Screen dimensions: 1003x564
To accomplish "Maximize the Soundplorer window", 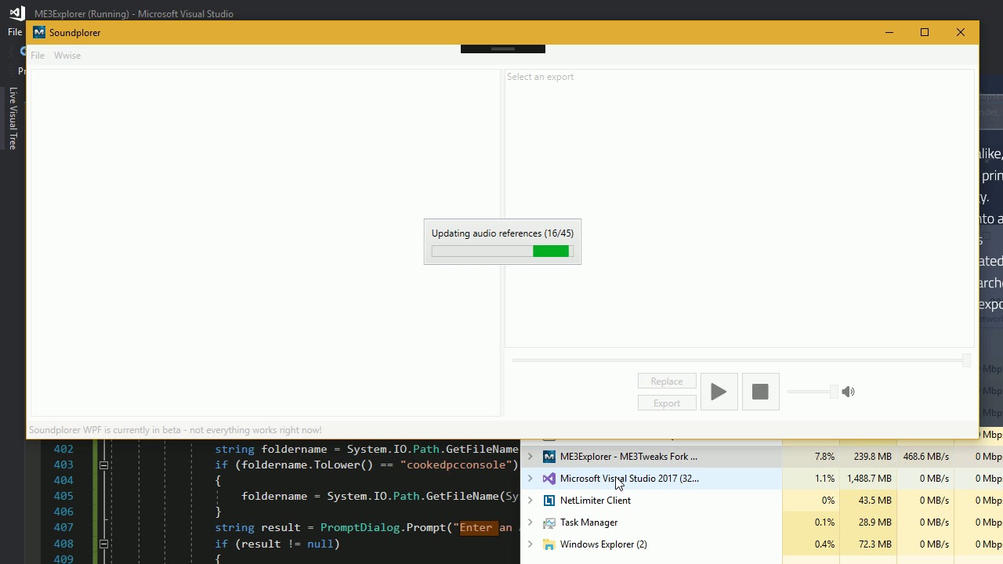I will (925, 32).
